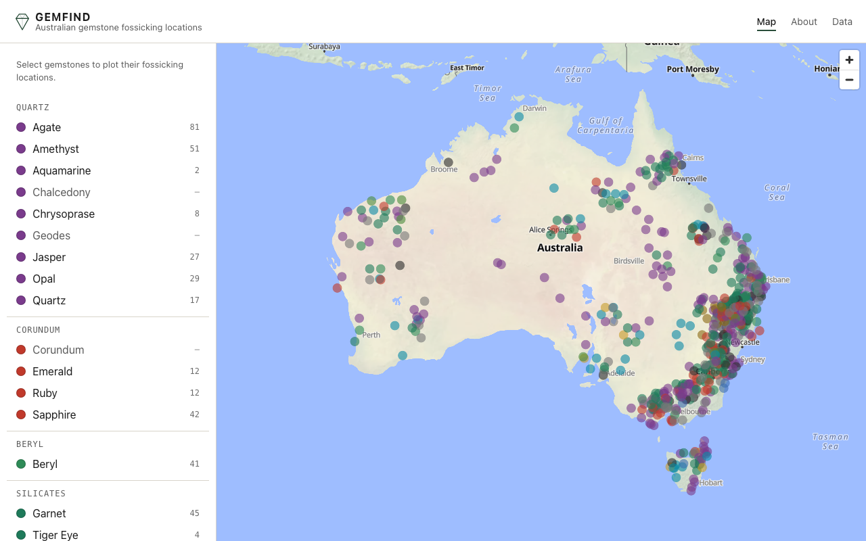Click the greyed-out Geodes entry
The height and width of the screenshot is (541, 866).
click(108, 235)
